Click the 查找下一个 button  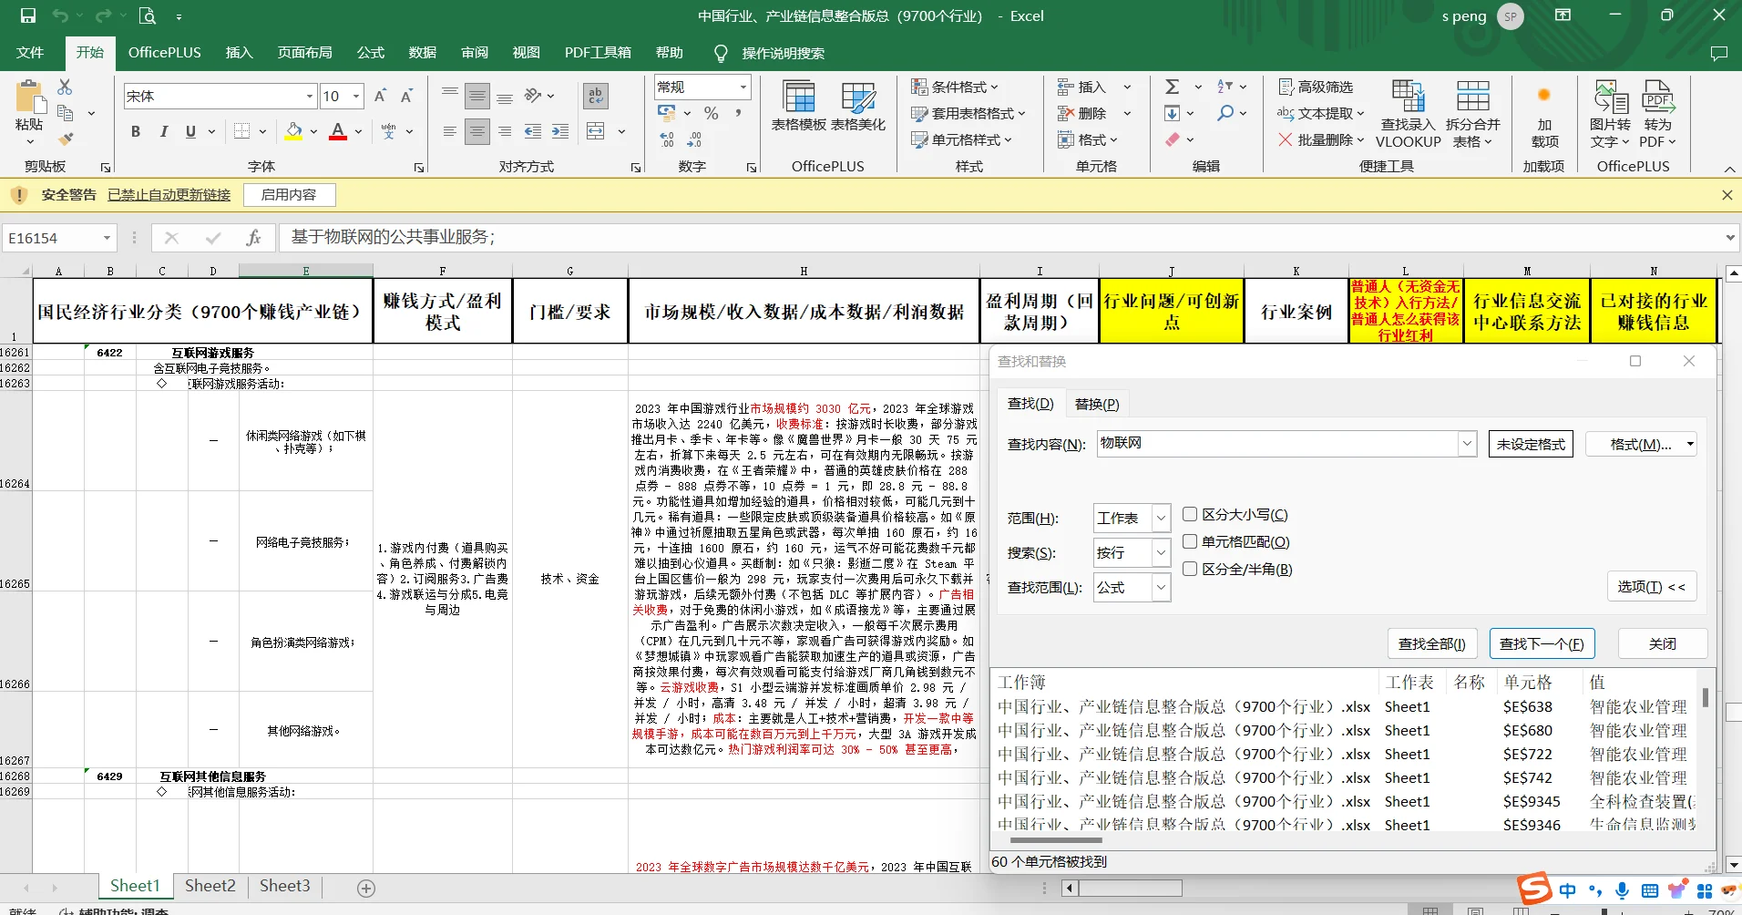pyautogui.click(x=1542, y=643)
